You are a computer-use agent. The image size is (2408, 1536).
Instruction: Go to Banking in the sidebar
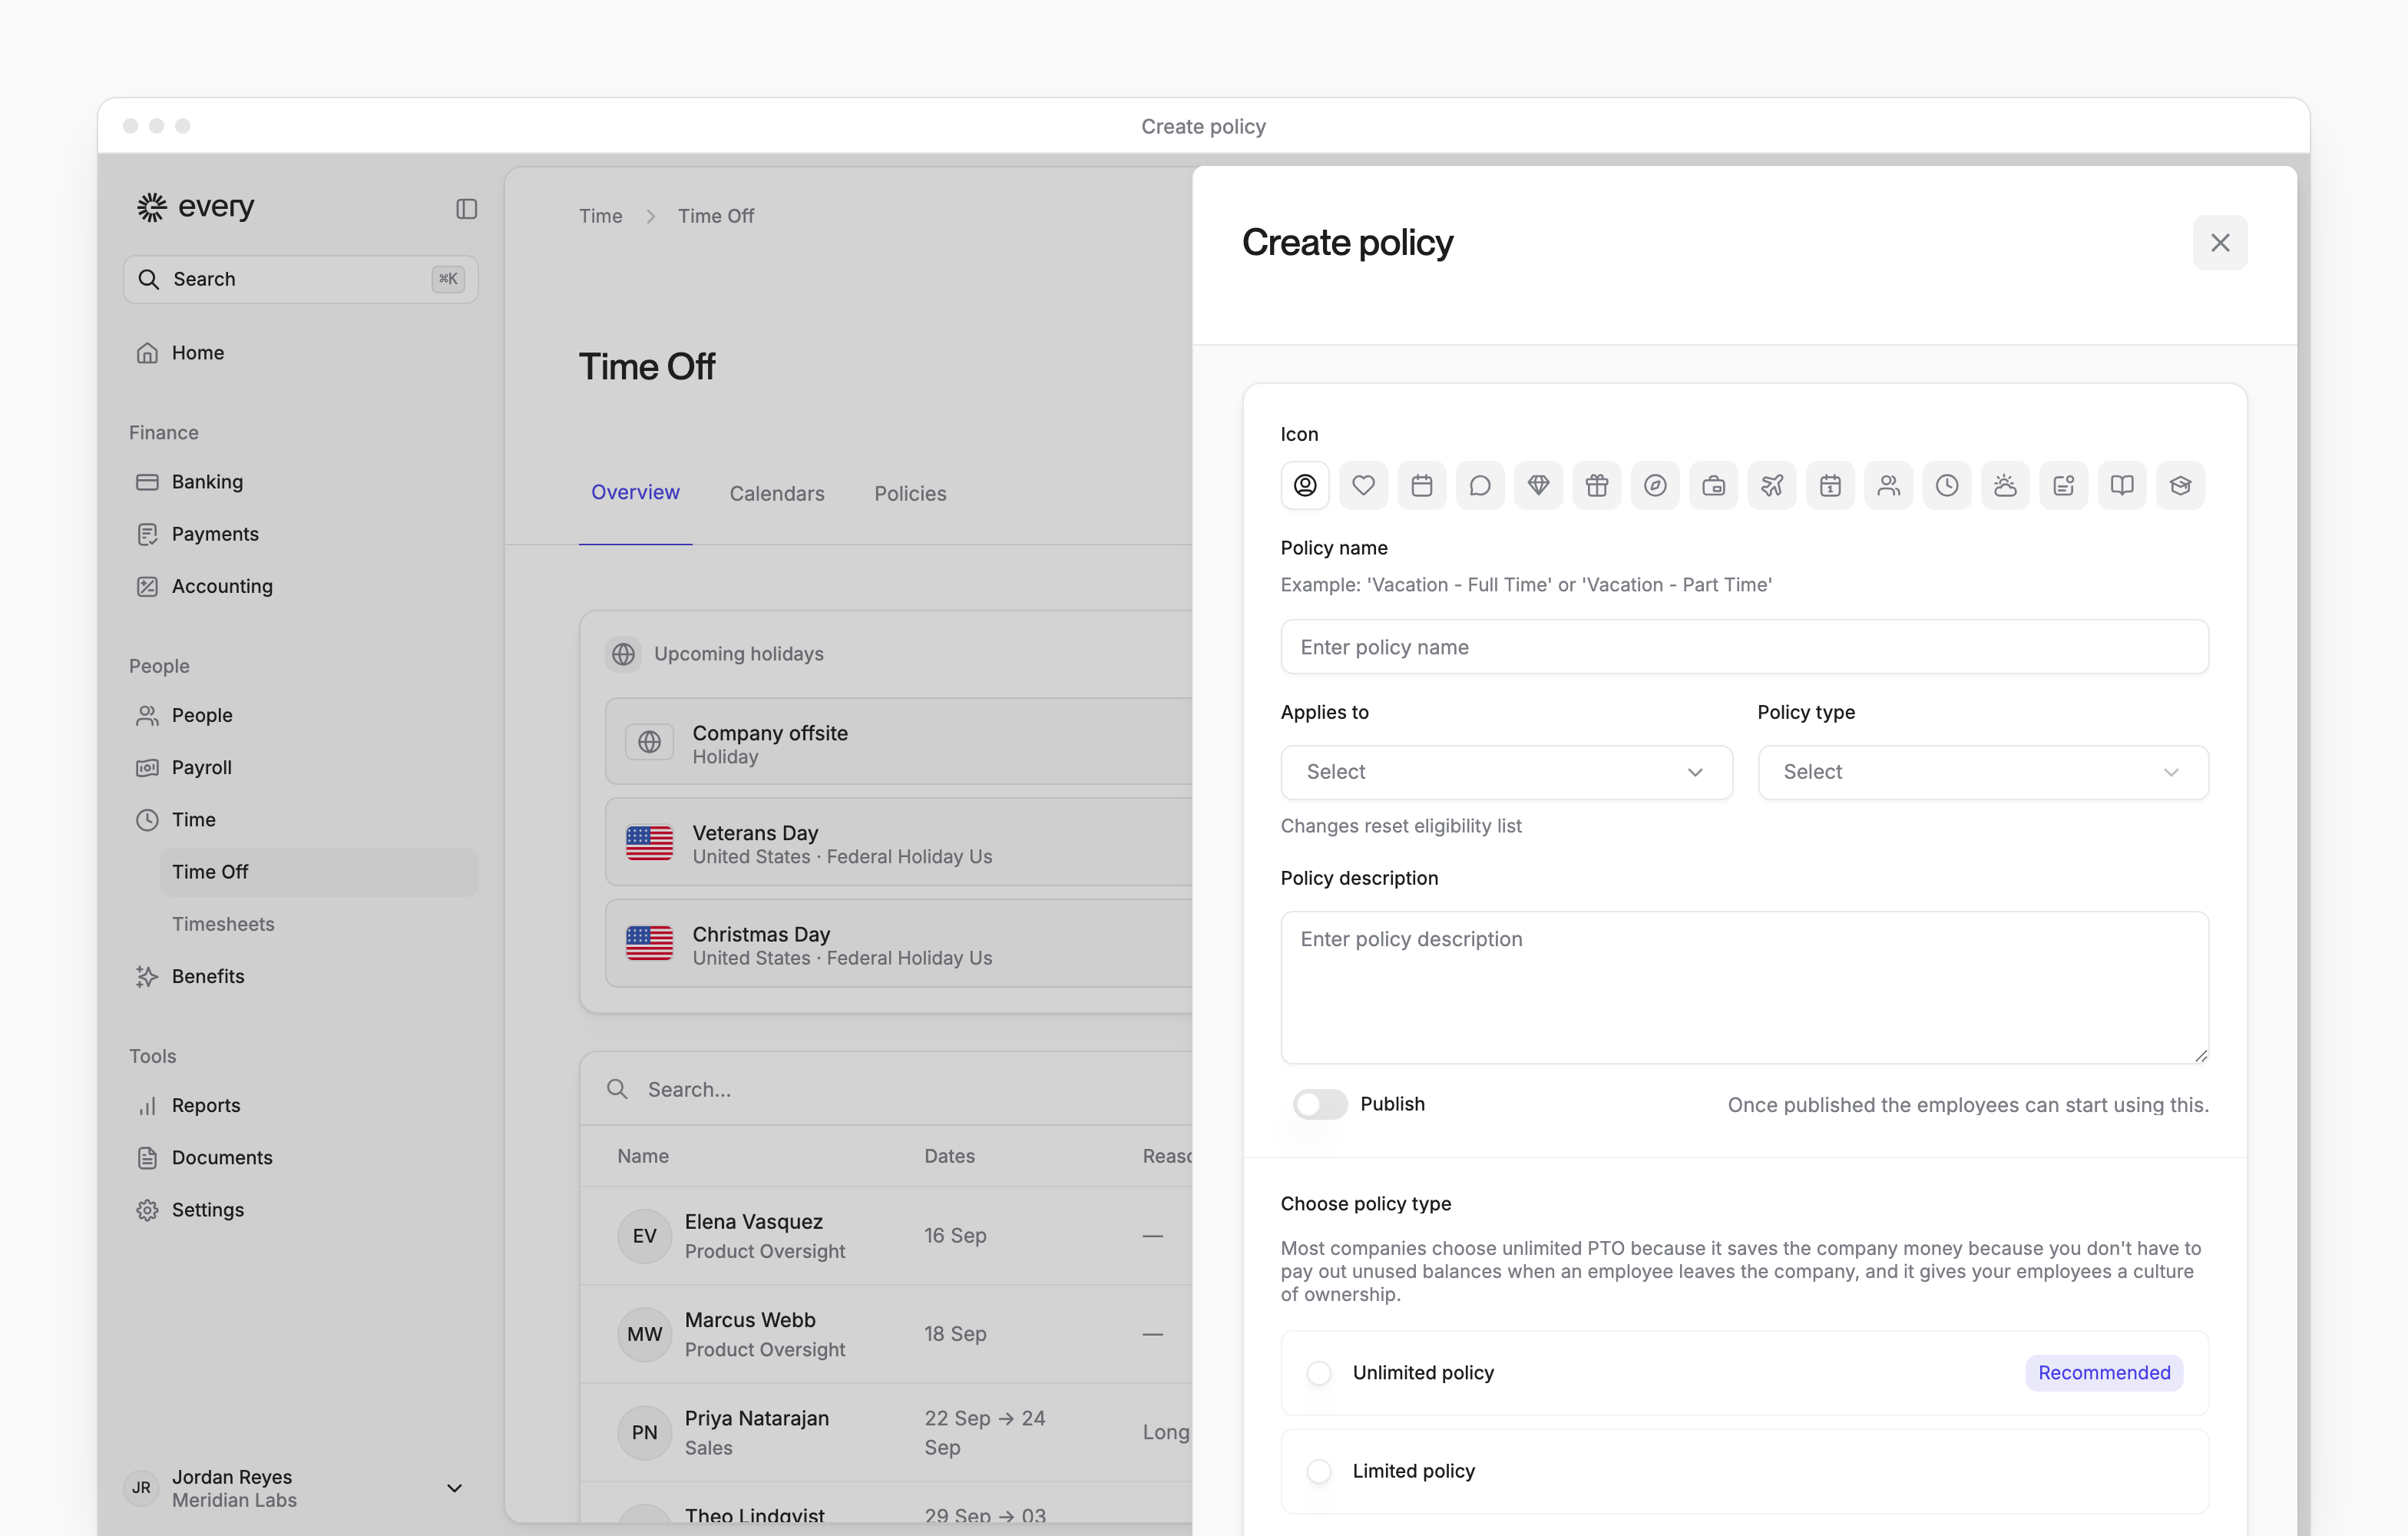(x=300, y=482)
